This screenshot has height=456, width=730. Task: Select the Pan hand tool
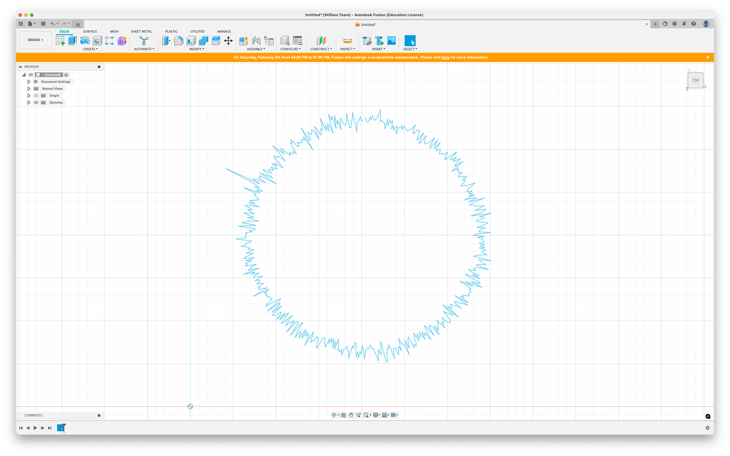pos(351,415)
